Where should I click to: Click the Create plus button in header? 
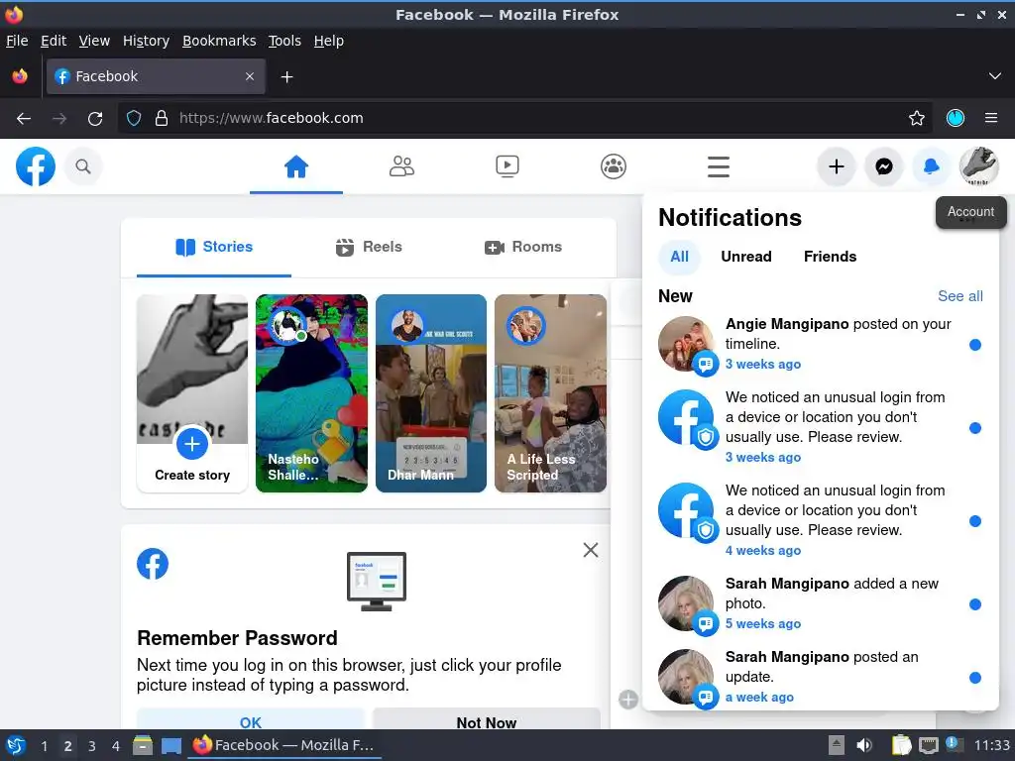[837, 166]
